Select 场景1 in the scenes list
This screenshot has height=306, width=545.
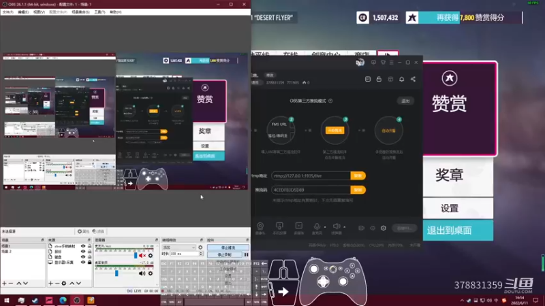coord(22,246)
